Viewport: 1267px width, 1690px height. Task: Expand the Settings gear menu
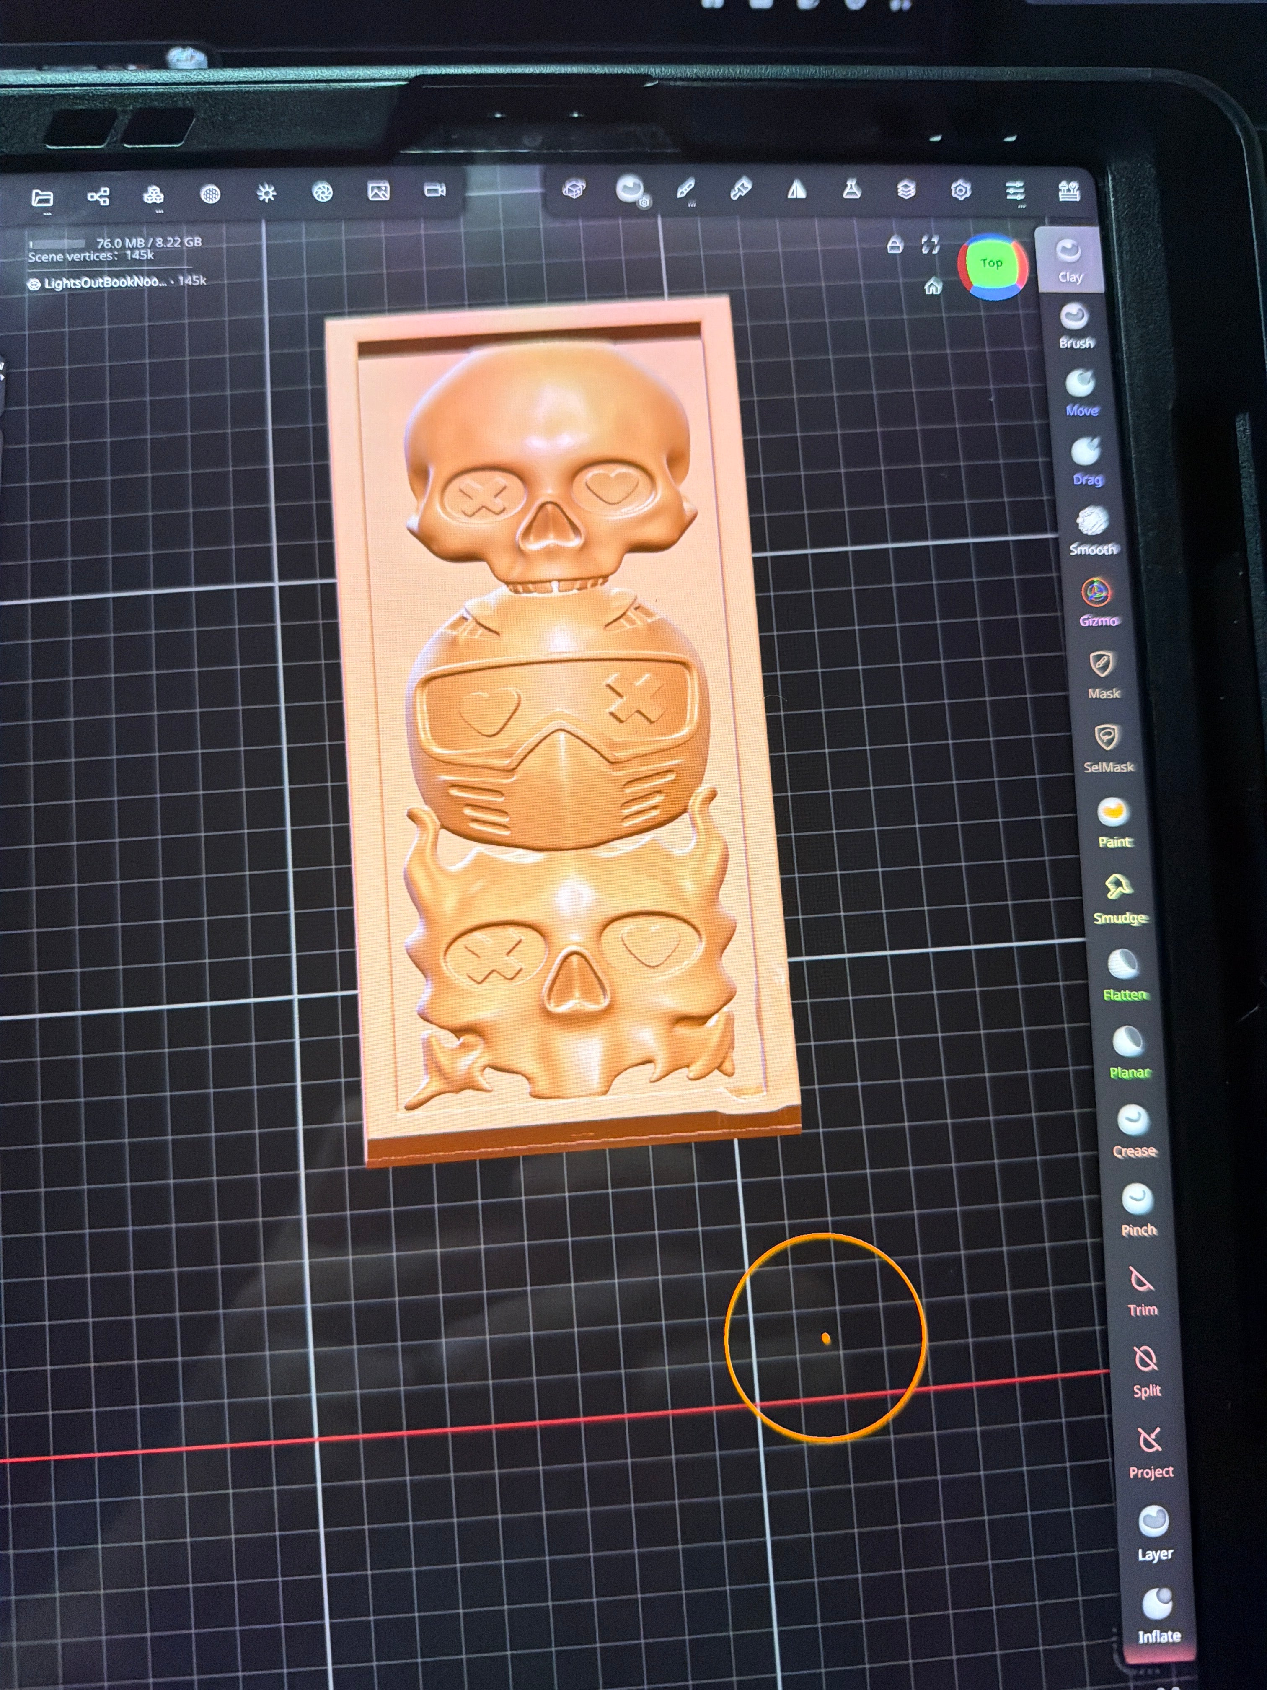pos(961,189)
